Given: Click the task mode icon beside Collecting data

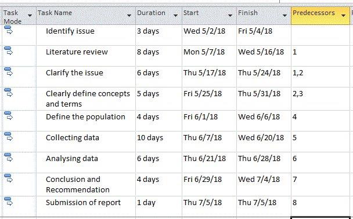Looking at the screenshot, I should pyautogui.click(x=9, y=137).
